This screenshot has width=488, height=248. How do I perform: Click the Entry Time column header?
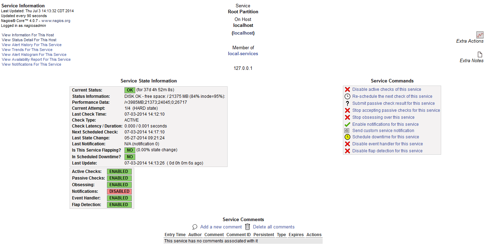point(175,235)
